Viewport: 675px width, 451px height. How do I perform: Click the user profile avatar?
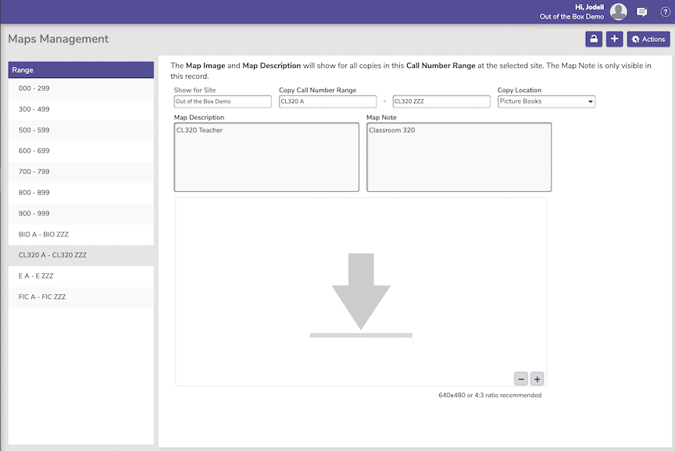(619, 12)
